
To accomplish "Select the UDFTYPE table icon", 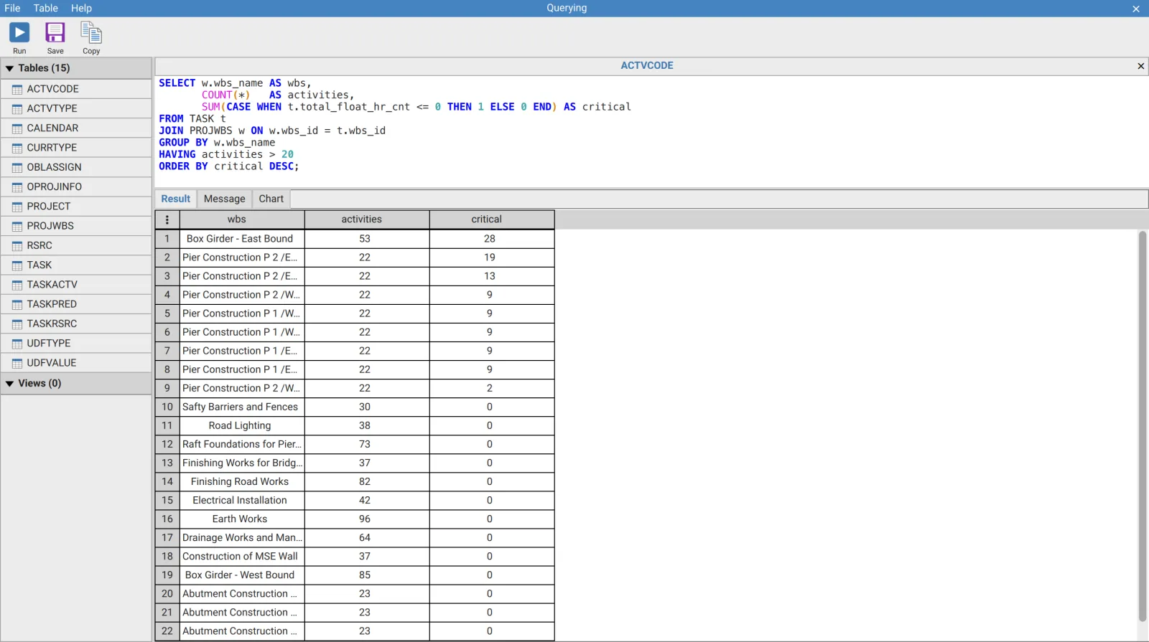I will coord(17,344).
